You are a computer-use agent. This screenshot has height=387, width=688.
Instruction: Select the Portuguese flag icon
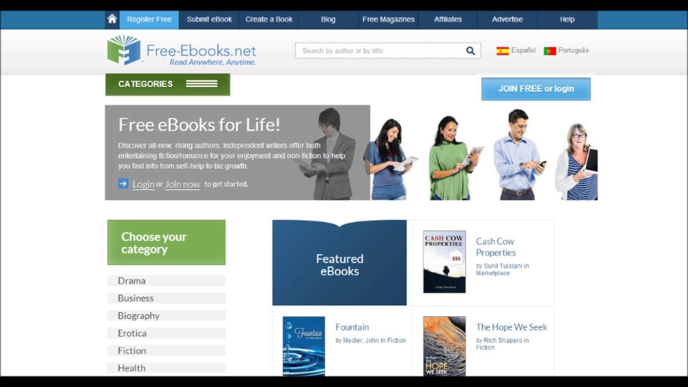[550, 51]
